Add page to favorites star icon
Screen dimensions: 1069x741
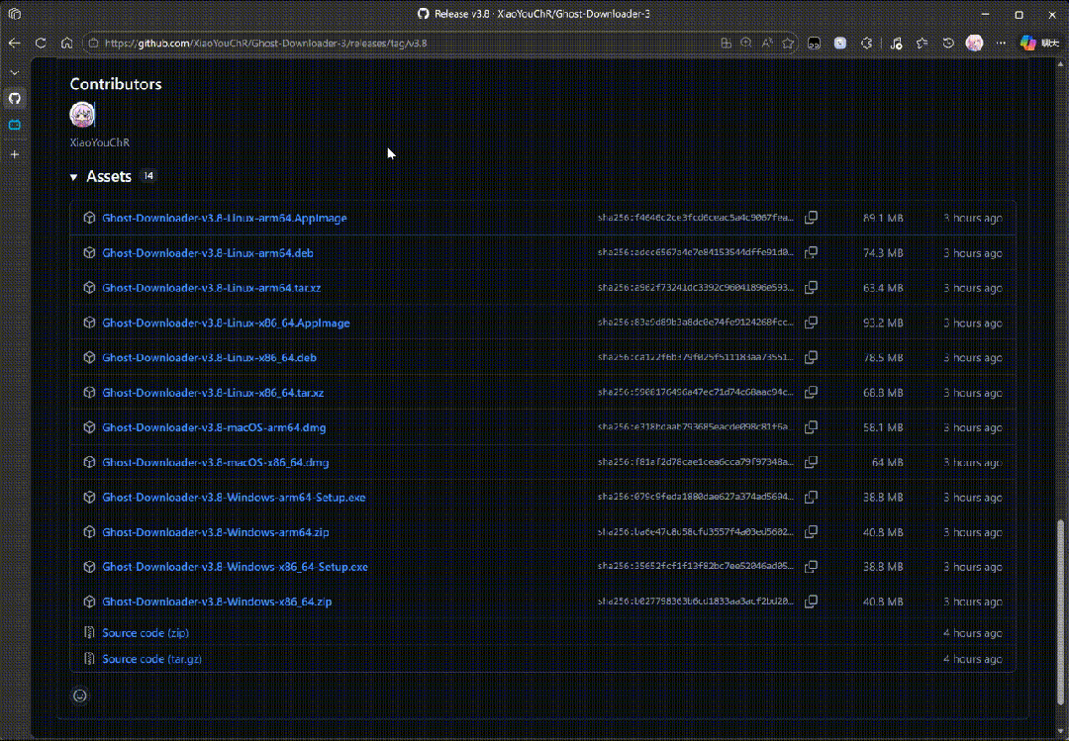(x=788, y=43)
